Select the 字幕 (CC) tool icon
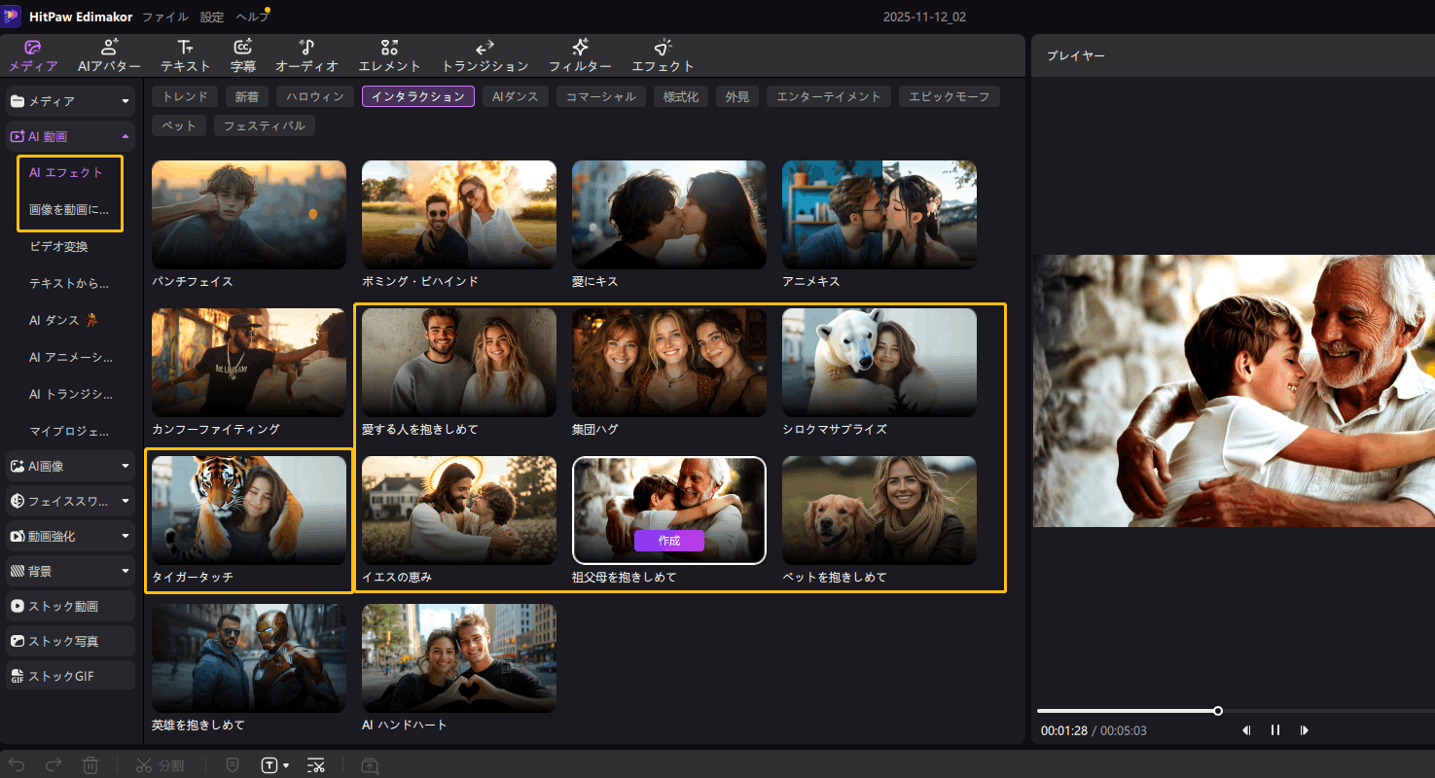This screenshot has height=778, width=1435. click(x=243, y=47)
